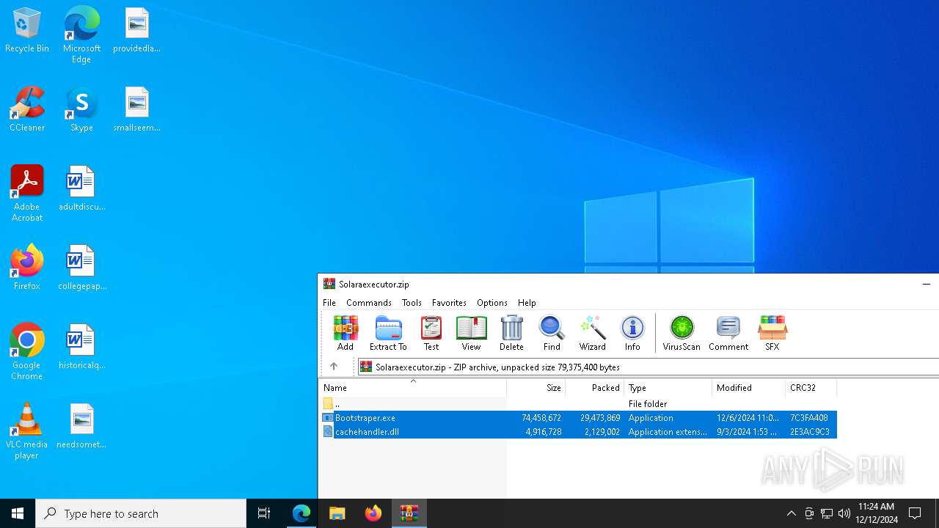939x528 pixels.
Task: Start VirusScan on the archive
Action: (x=682, y=334)
